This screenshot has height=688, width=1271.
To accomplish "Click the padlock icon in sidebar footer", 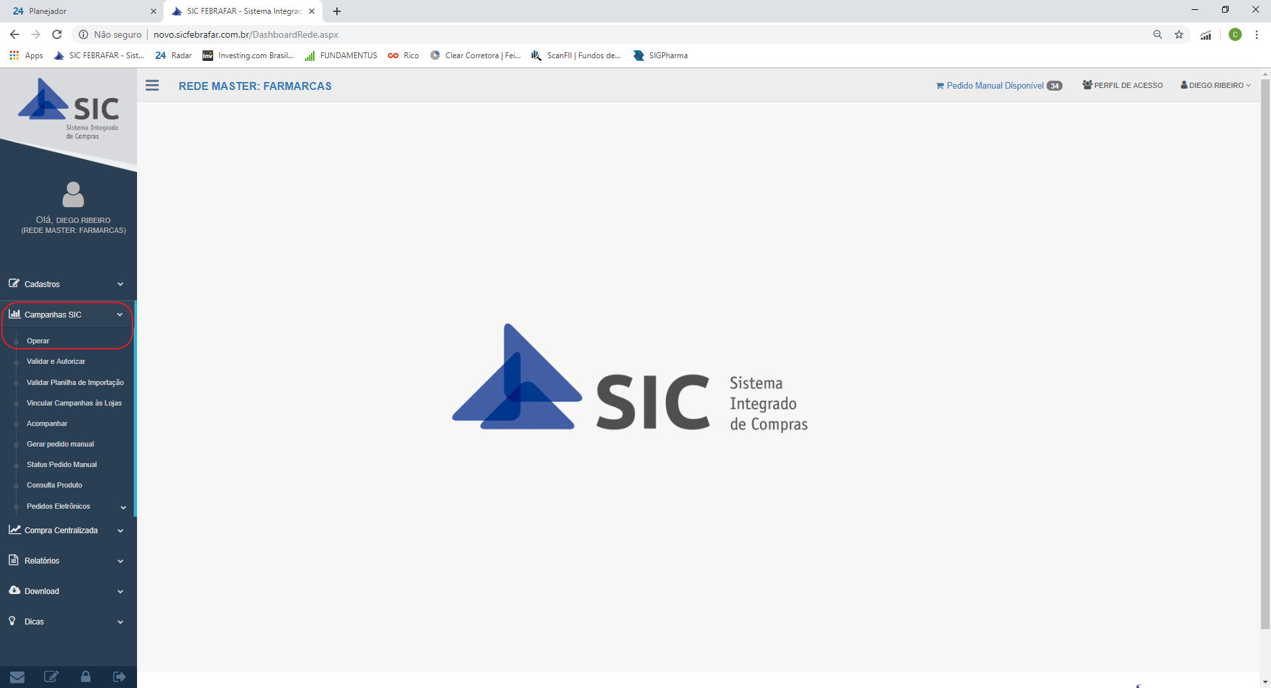I will tap(85, 677).
